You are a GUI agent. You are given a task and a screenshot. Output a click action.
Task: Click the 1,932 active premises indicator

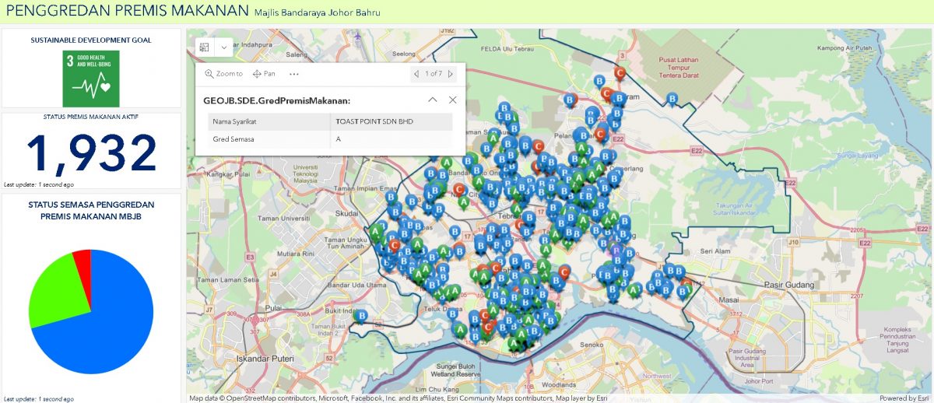[x=91, y=152]
